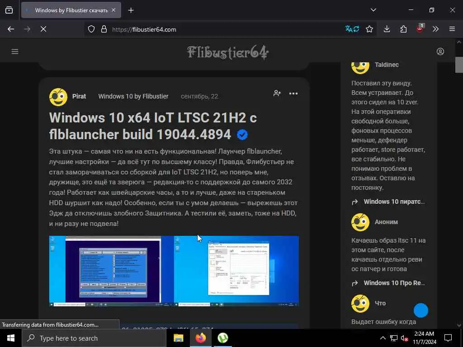Click the page vertical scrollbar thumb

pyautogui.click(x=459, y=65)
